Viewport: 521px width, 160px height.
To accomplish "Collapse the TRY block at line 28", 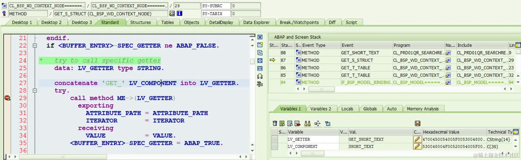I will [x=35, y=91].
